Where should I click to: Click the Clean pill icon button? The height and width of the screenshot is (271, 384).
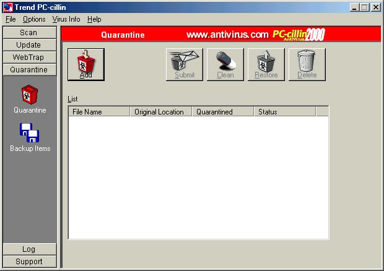click(225, 64)
